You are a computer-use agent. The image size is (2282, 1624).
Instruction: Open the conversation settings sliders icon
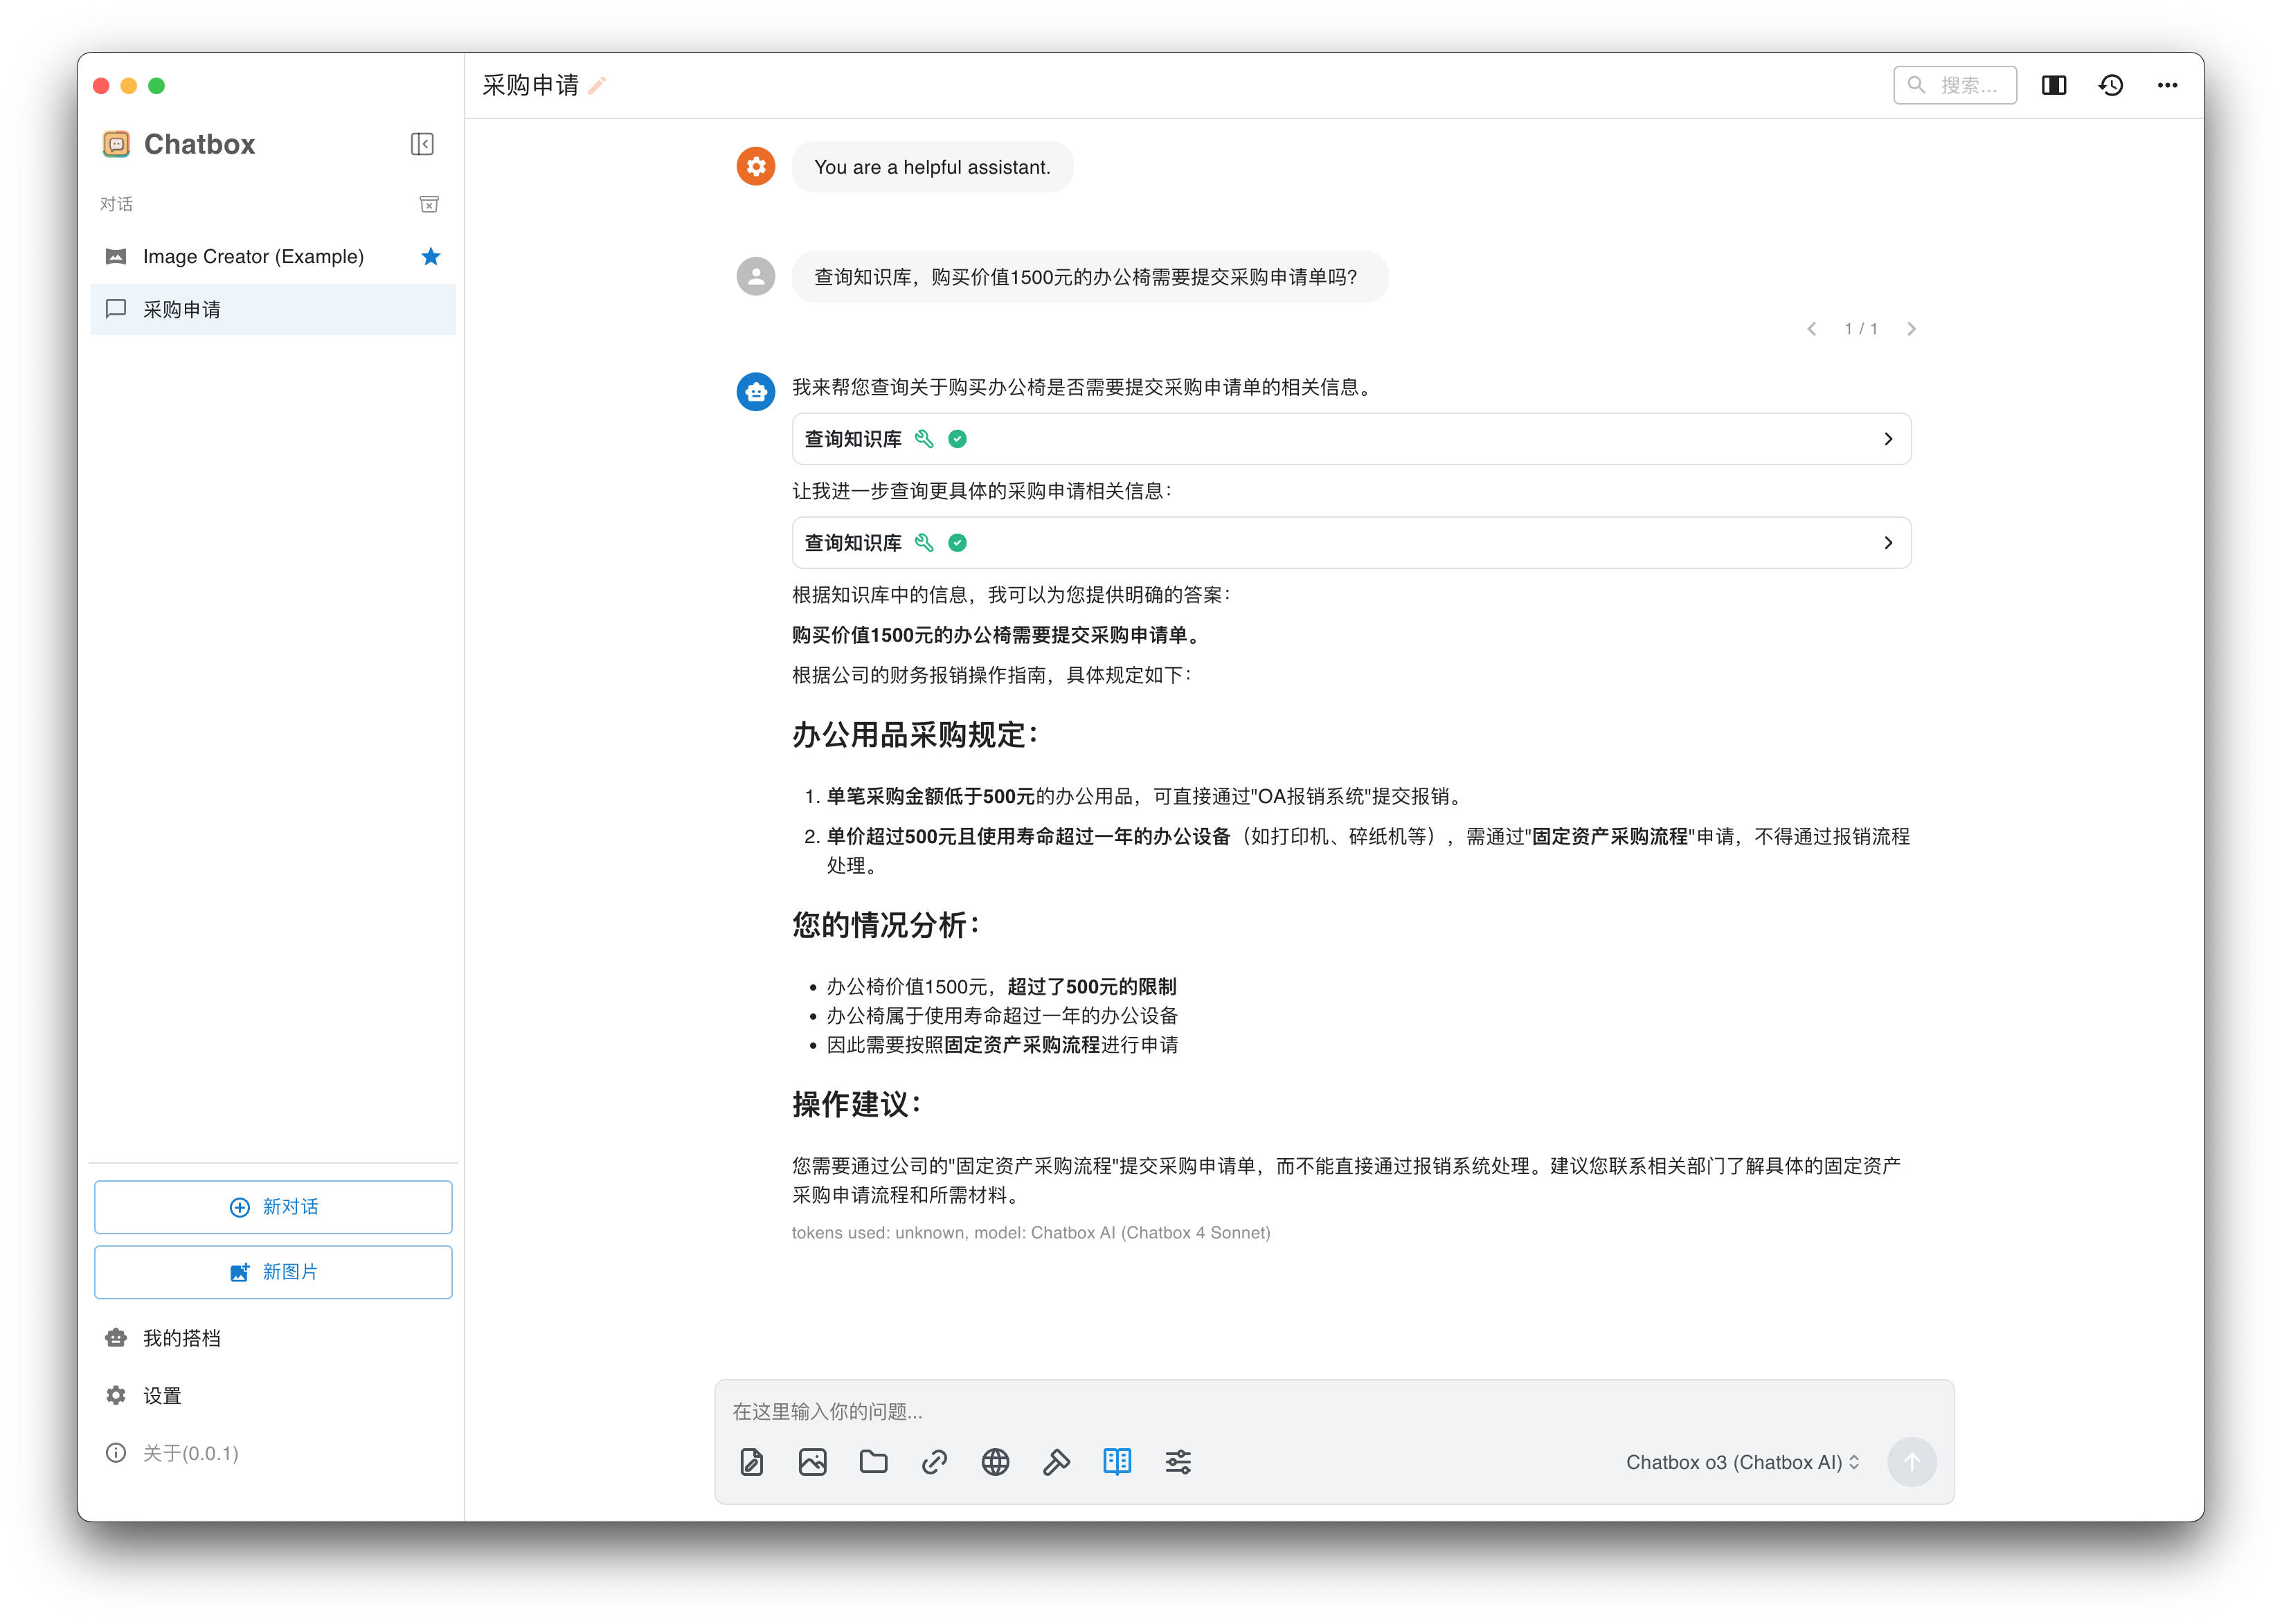[1178, 1462]
